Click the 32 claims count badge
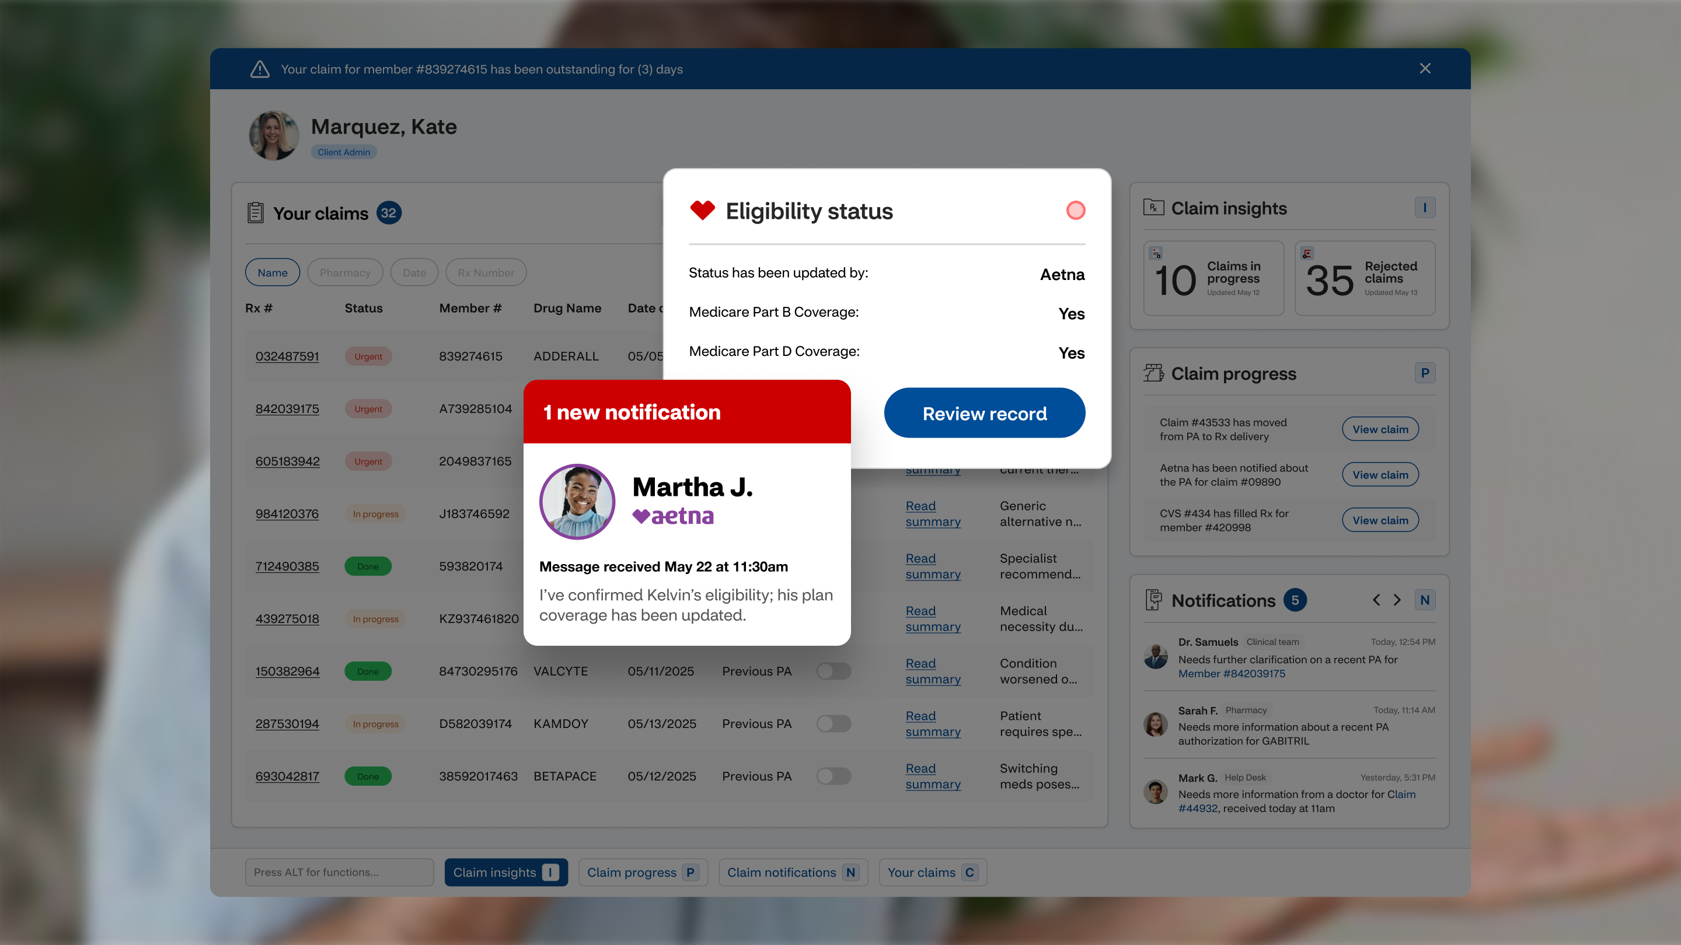 pyautogui.click(x=389, y=212)
